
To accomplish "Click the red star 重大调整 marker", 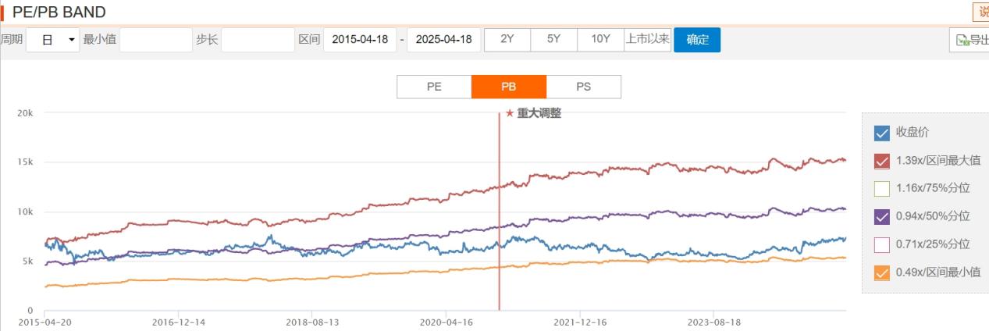I will point(533,113).
